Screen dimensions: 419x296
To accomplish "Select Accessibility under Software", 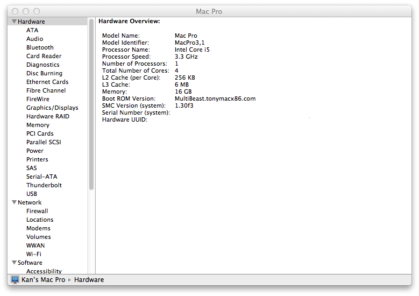I will click(44, 271).
